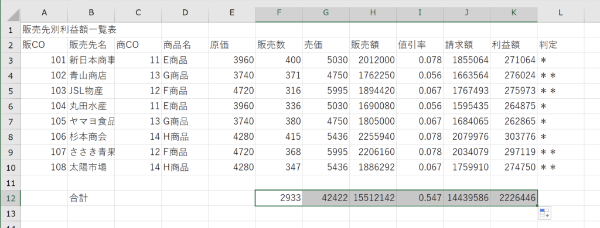Select row 12 header
This screenshot has height=228, width=600.
[x=11, y=198]
